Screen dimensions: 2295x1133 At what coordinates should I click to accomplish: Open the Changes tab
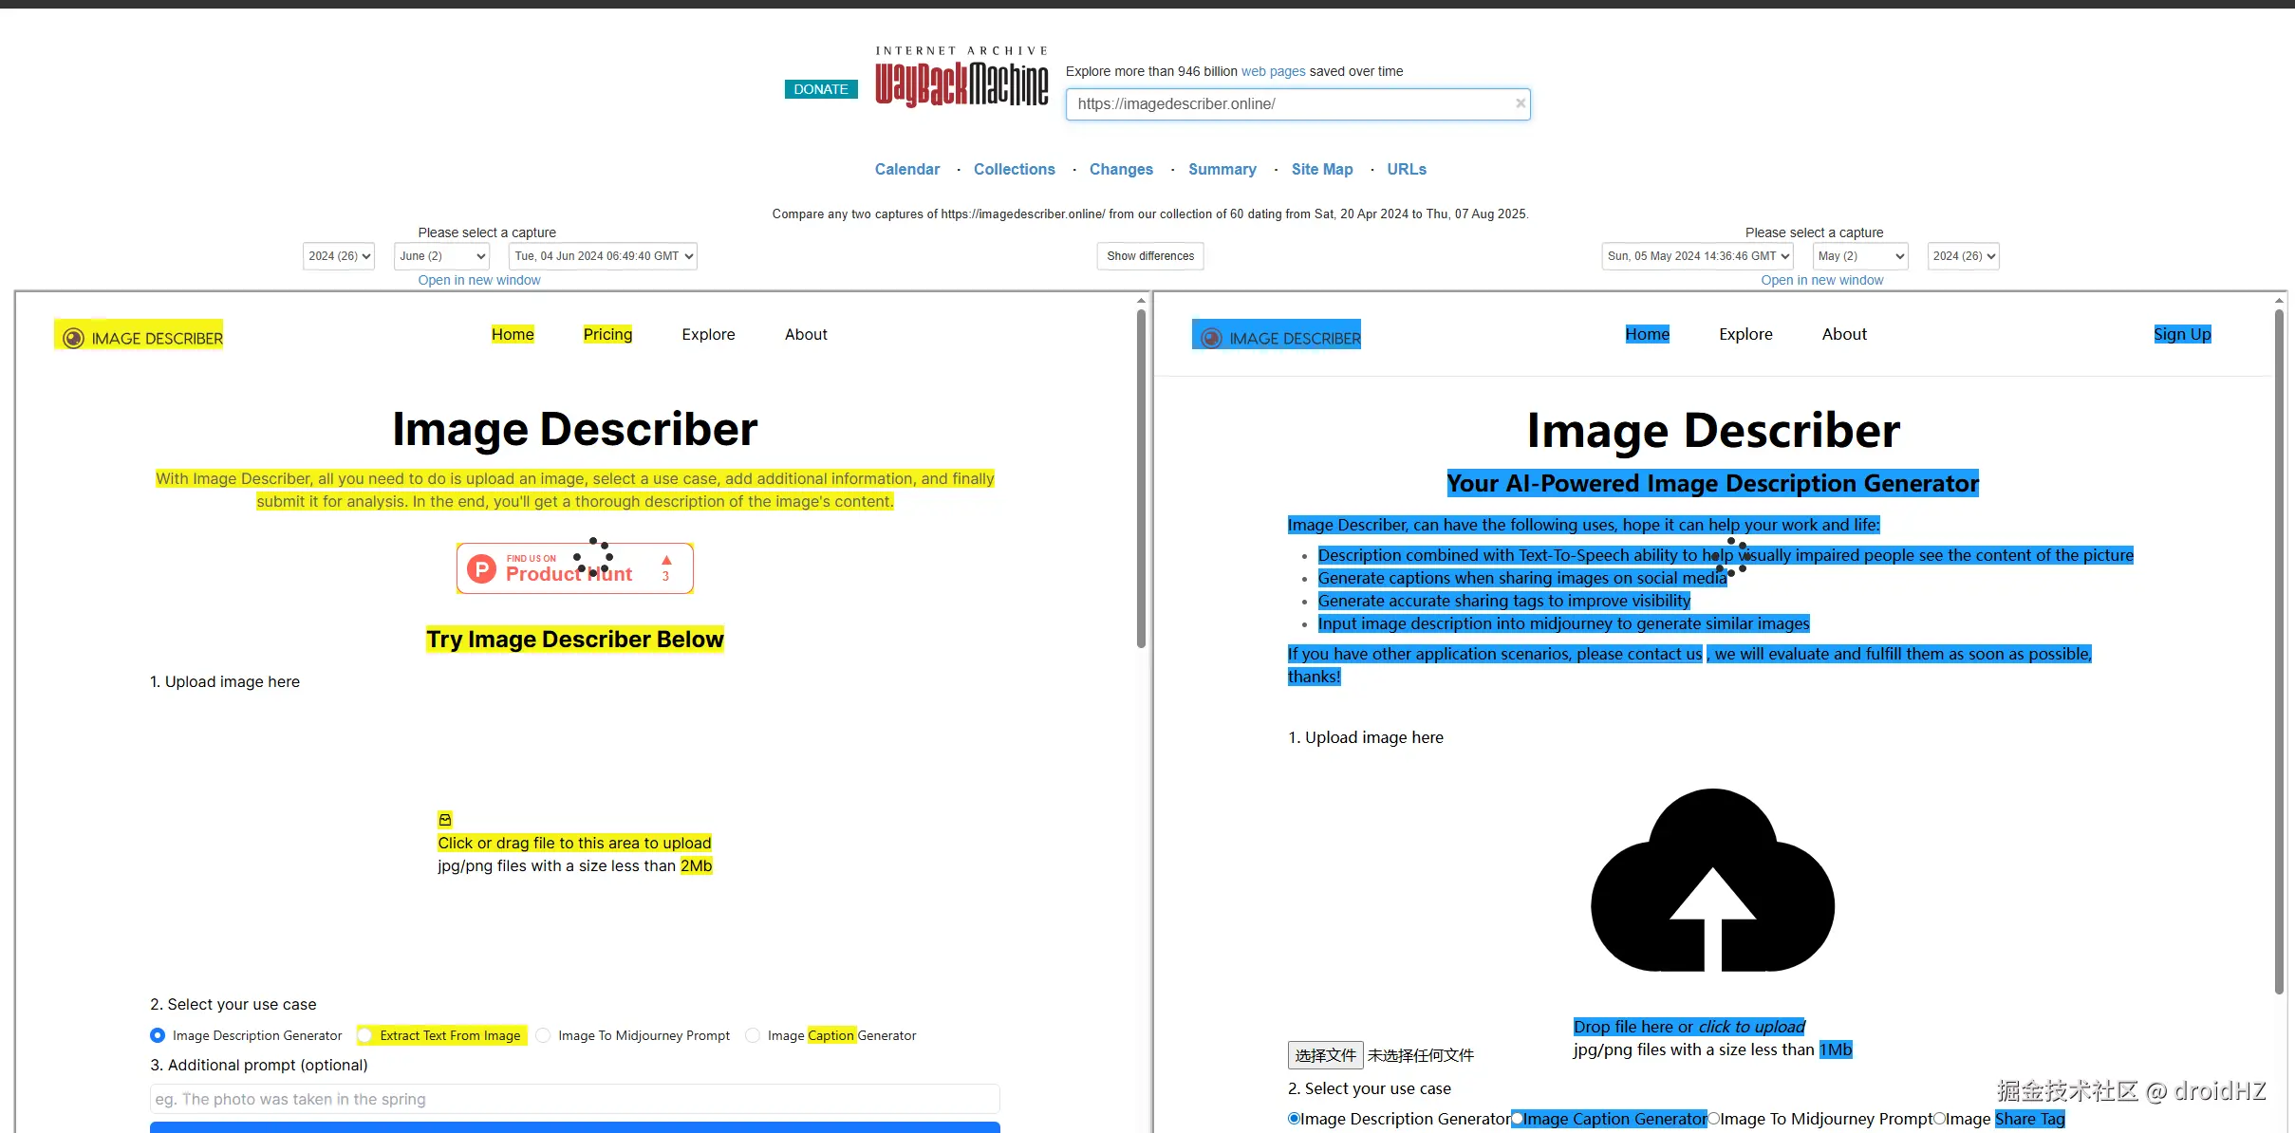click(x=1121, y=169)
